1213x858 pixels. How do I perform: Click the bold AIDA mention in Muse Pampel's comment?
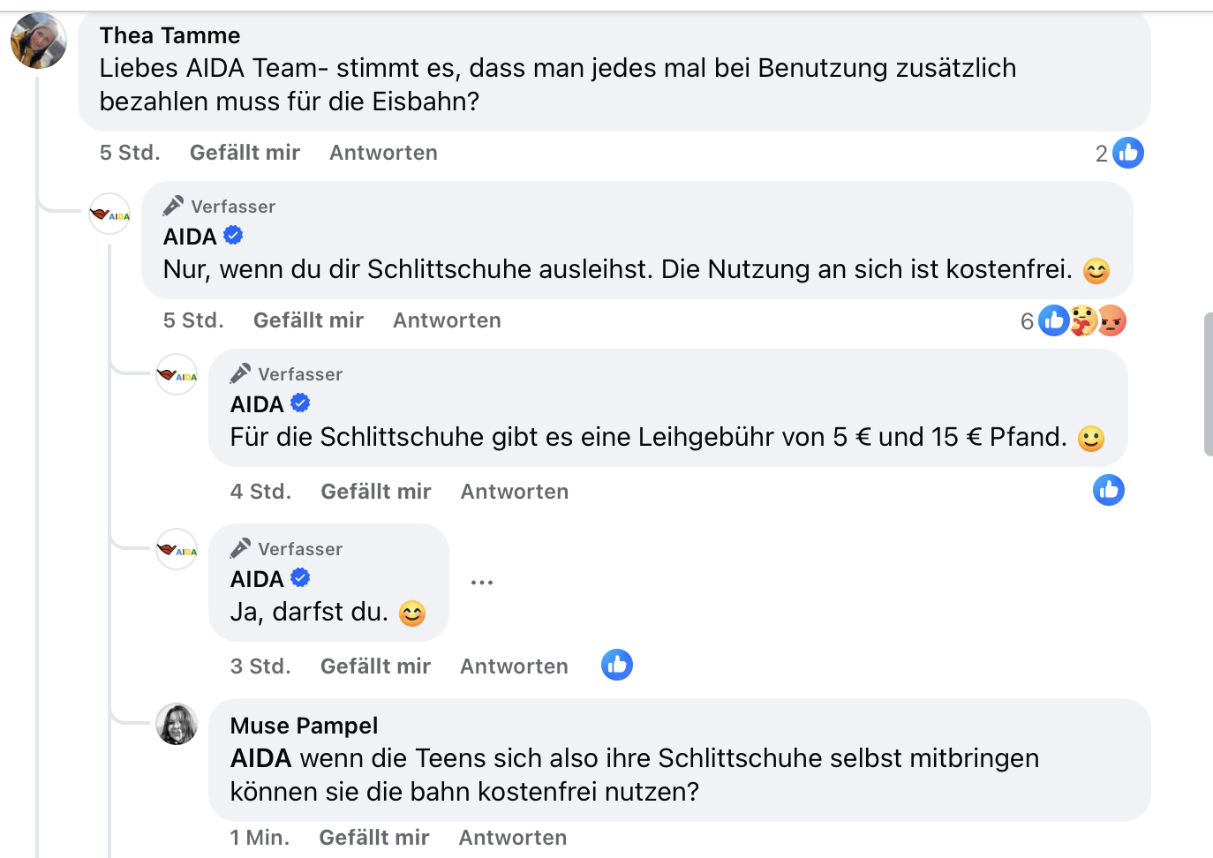[260, 758]
